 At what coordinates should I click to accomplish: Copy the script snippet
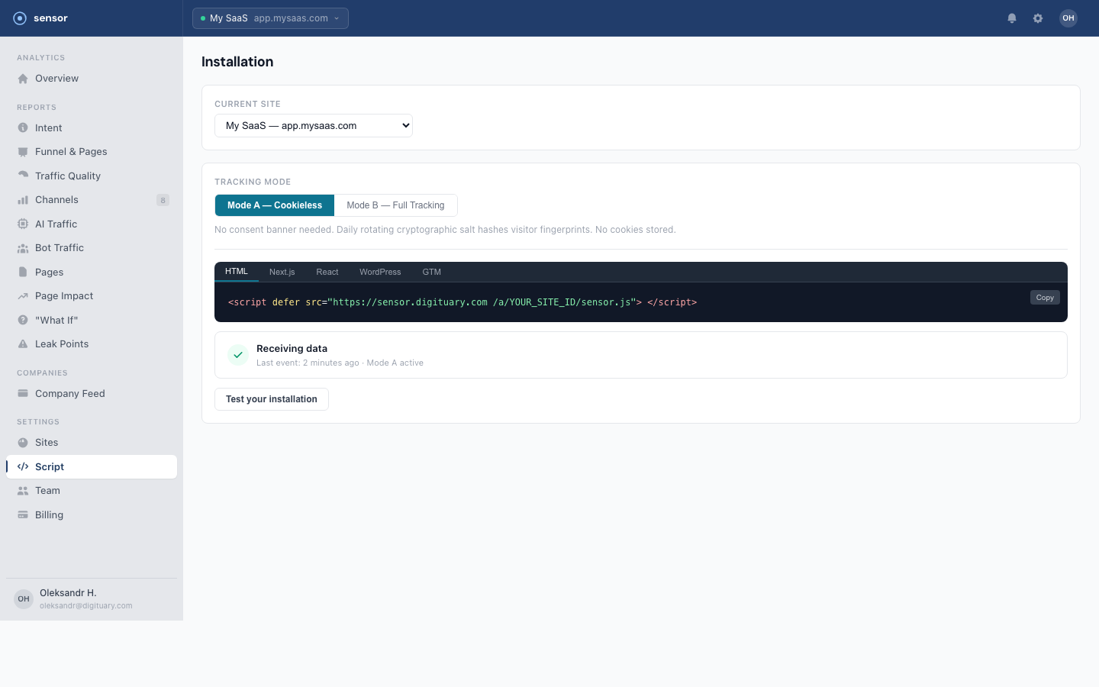coord(1044,298)
